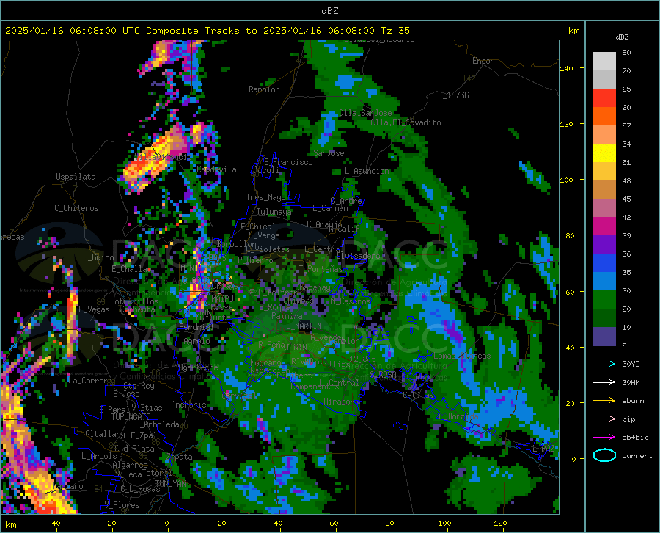Click the E_Zpal place label
The width and height of the screenshot is (660, 533).
[x=144, y=435]
